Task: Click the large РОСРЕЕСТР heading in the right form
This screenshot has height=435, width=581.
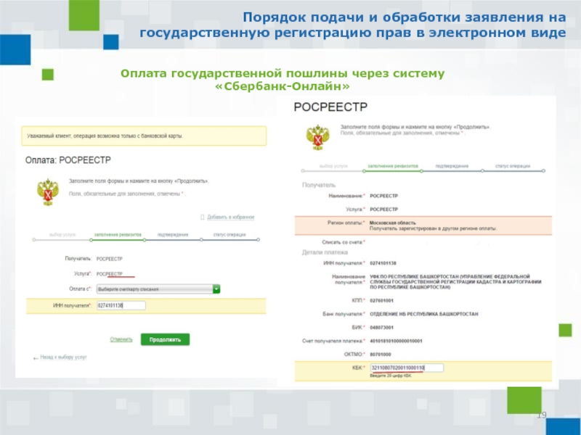Action: pyautogui.click(x=330, y=107)
